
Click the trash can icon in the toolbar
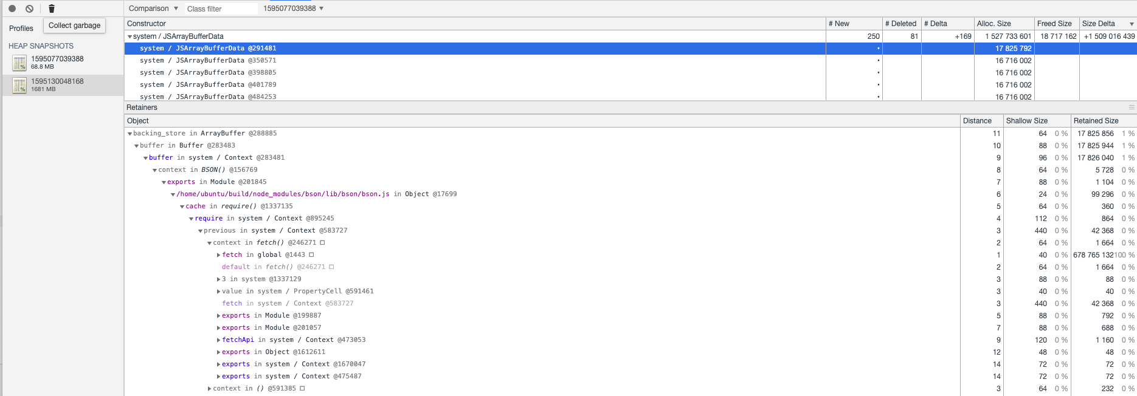tap(52, 9)
